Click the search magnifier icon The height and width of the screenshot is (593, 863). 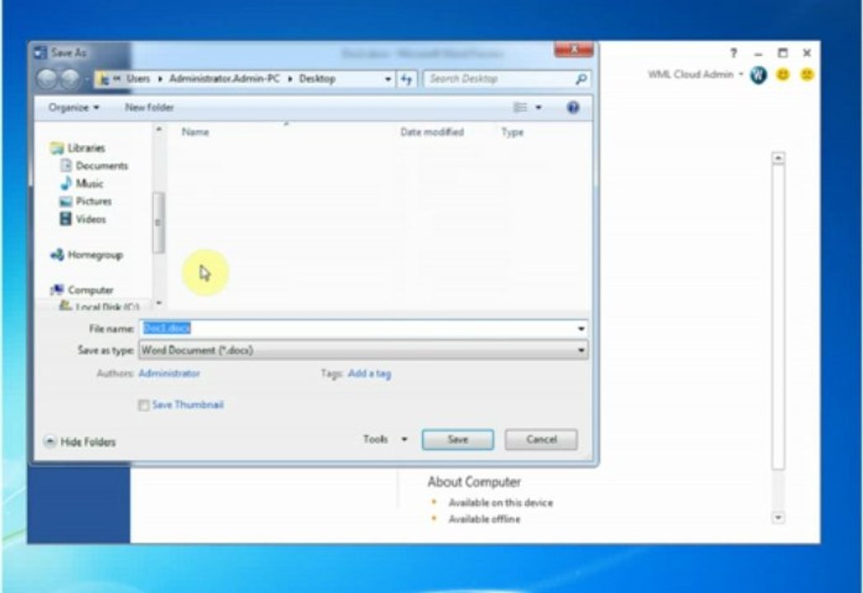(x=580, y=79)
